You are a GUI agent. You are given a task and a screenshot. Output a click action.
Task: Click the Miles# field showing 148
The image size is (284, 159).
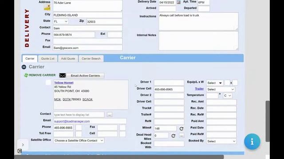click(165, 129)
